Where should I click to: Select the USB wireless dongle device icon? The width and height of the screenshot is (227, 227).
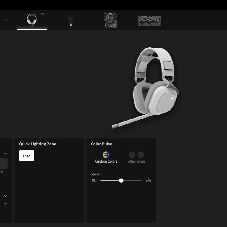click(71, 20)
